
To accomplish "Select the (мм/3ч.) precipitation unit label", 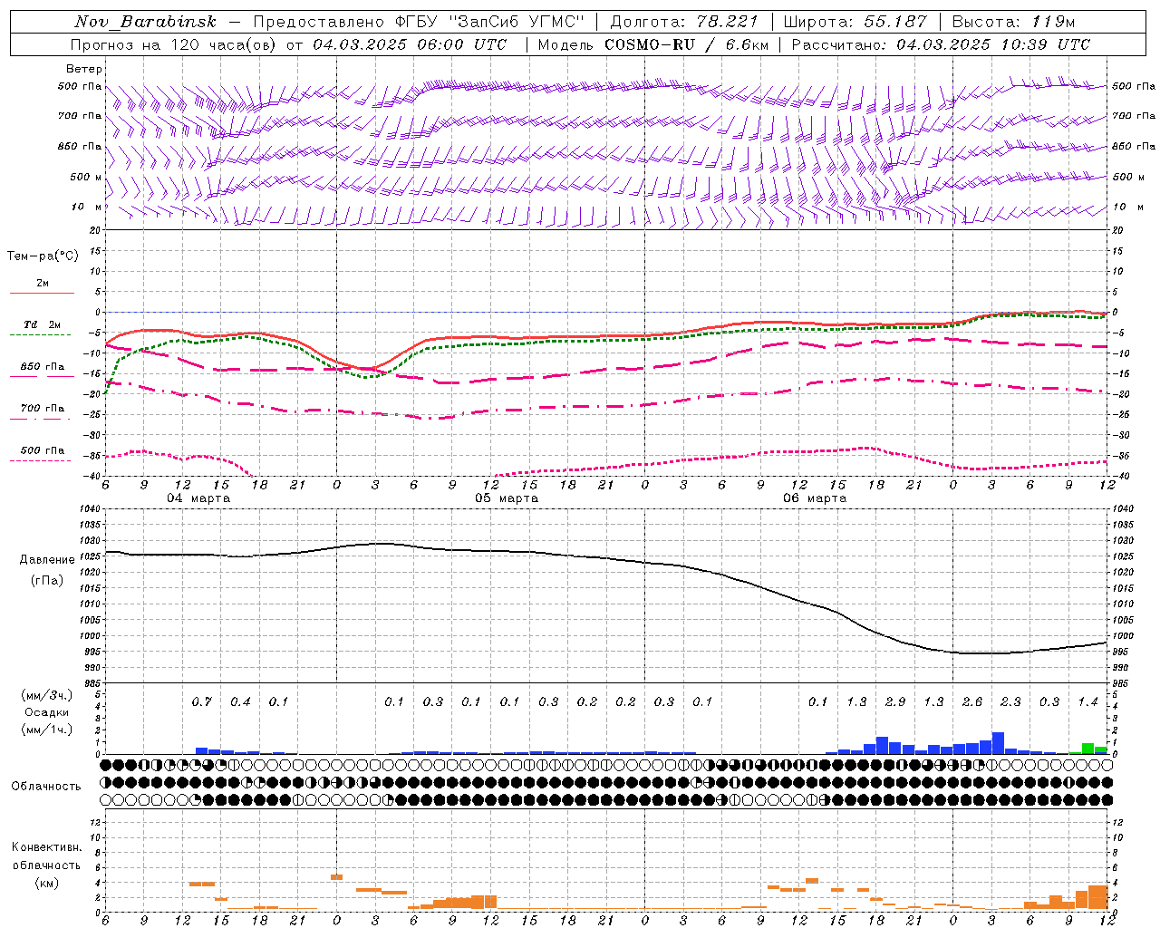I will 47,695.
